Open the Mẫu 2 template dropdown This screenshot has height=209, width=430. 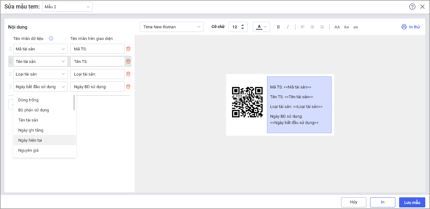[67, 7]
